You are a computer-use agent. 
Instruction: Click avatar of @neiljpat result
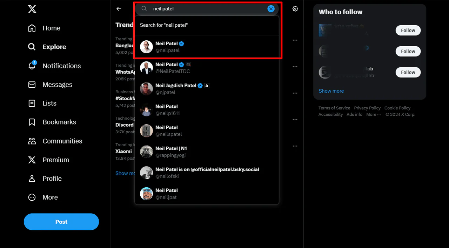[x=146, y=194]
